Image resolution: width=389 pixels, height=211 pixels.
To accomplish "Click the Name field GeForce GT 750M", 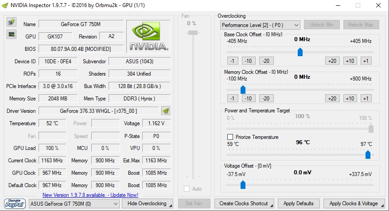I will click(x=81, y=24).
